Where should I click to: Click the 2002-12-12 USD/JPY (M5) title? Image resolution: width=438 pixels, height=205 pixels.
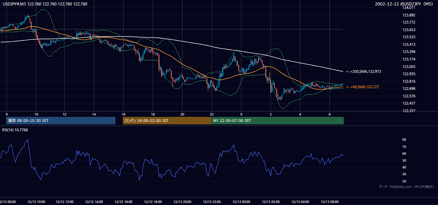pos(404,4)
